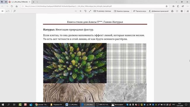Click the wood grain texture image
This screenshot has width=190, height=107.
point(74,93)
